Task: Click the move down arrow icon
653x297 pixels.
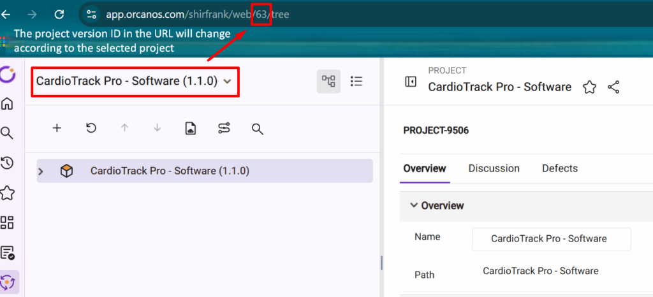Action: pyautogui.click(x=158, y=129)
